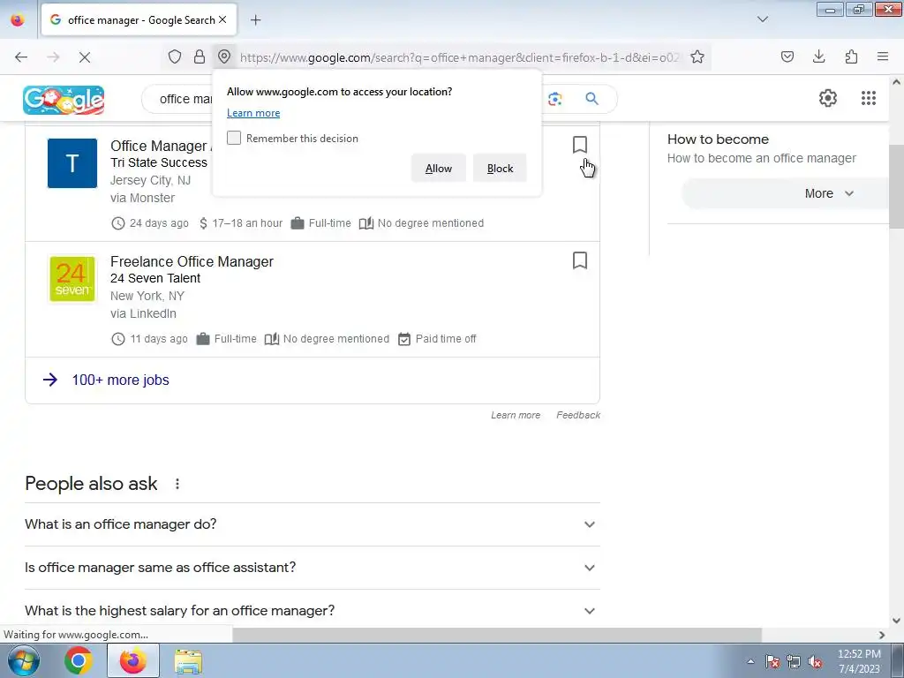Expand What is an office manager do?
The image size is (904, 678).
313,524
